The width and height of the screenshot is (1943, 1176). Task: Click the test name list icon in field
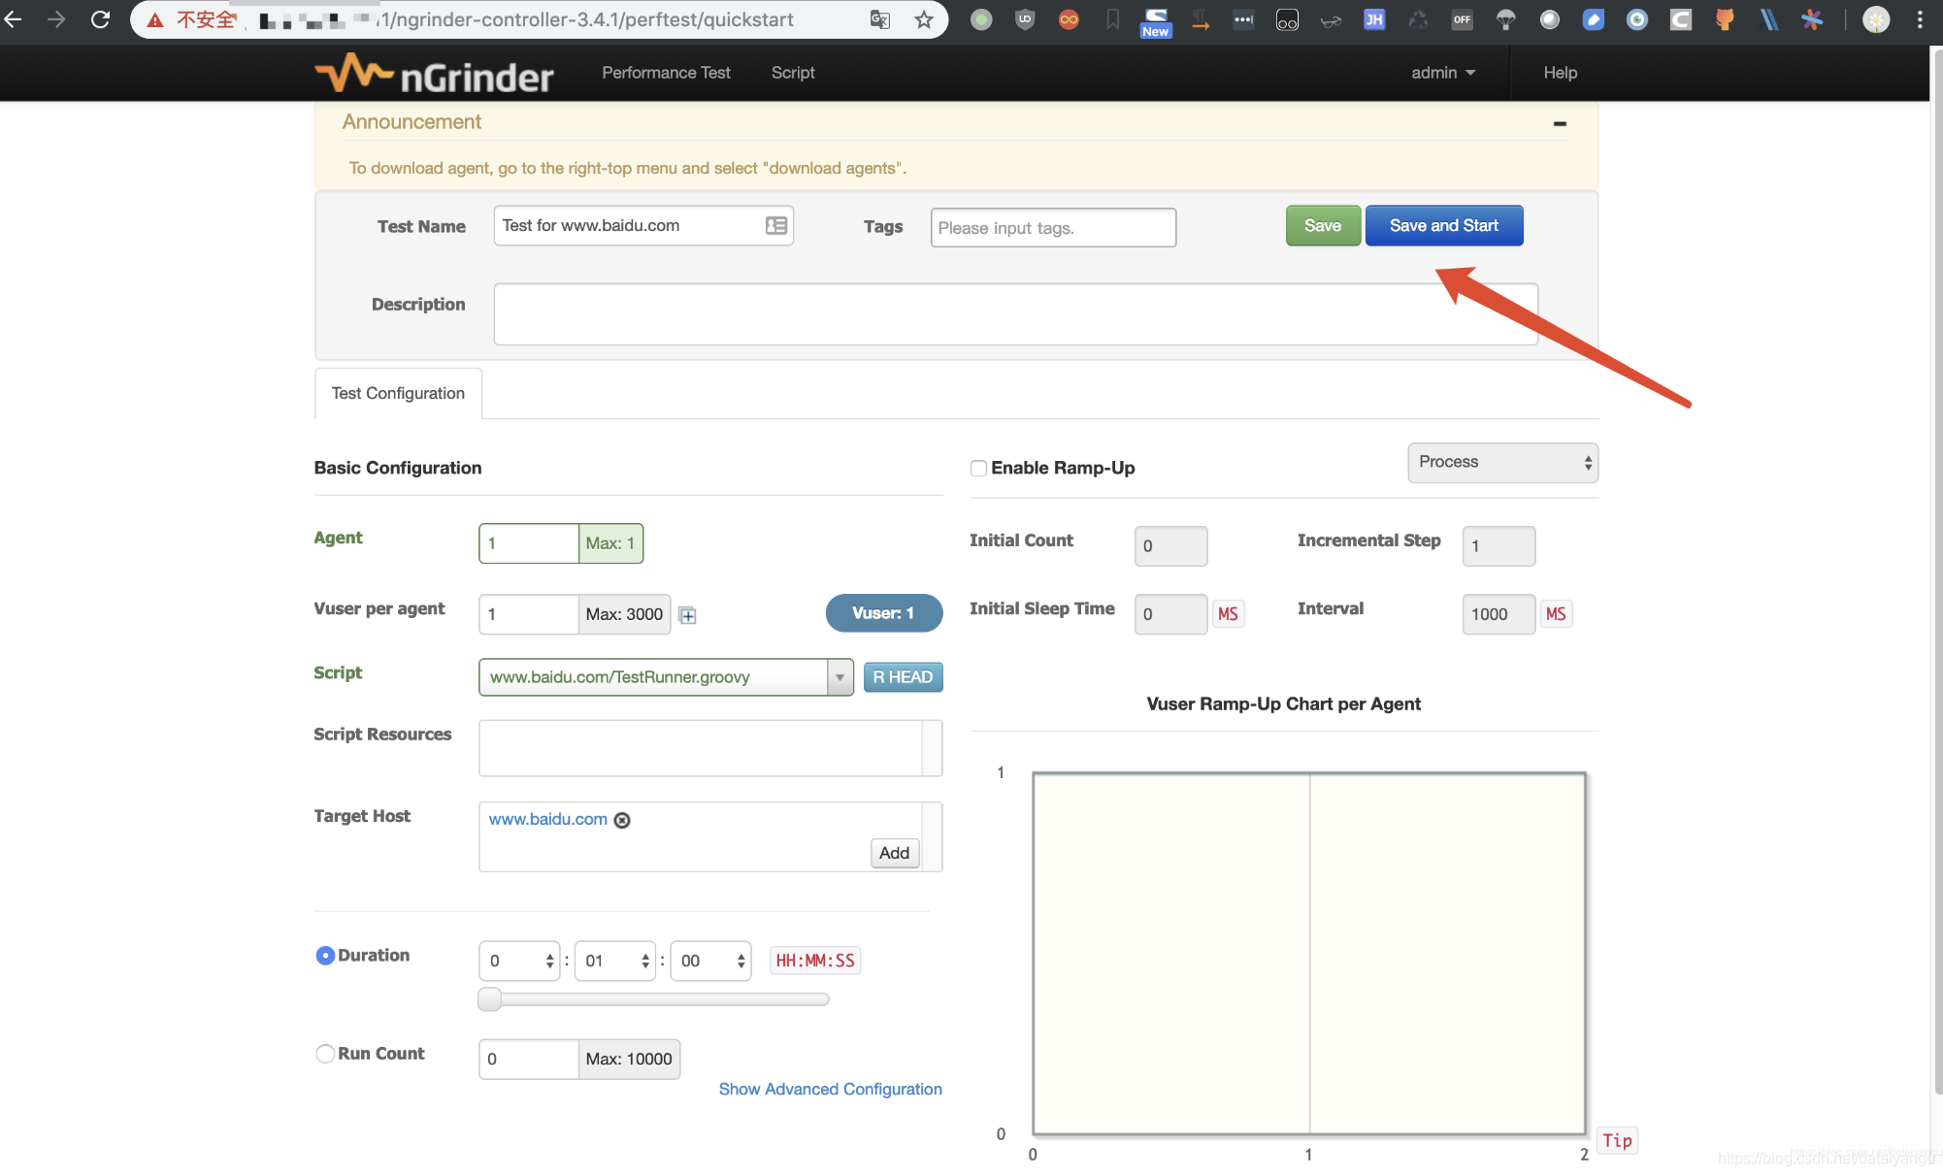775,225
